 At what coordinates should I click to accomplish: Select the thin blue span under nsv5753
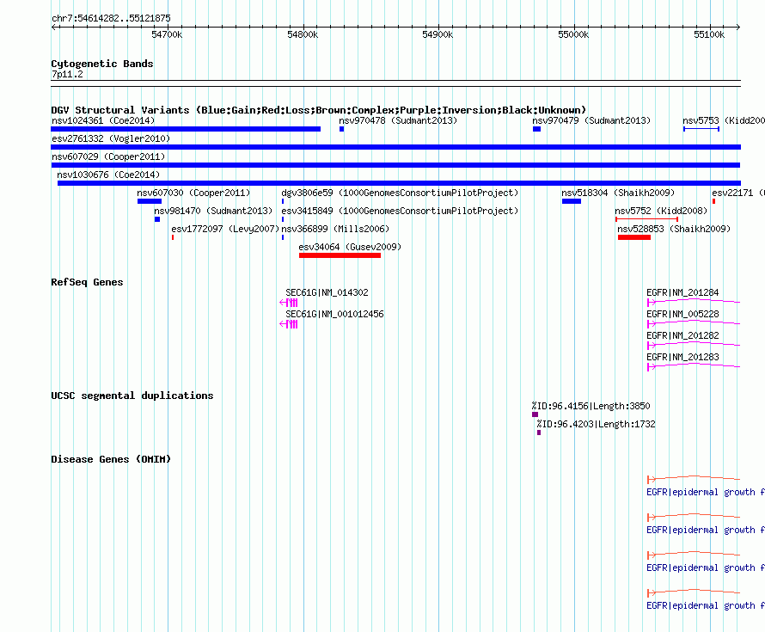[701, 129]
